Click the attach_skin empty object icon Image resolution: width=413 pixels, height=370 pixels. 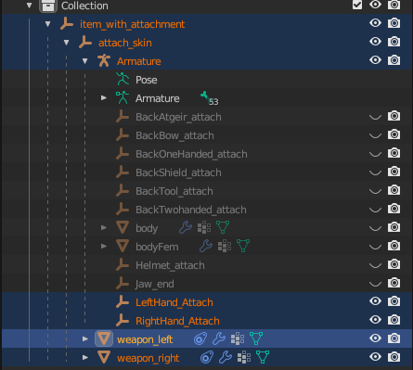[85, 43]
